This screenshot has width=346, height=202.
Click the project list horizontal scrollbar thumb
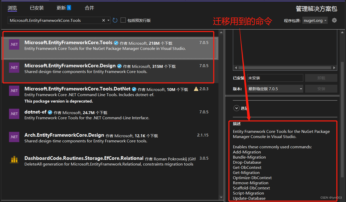point(285,68)
